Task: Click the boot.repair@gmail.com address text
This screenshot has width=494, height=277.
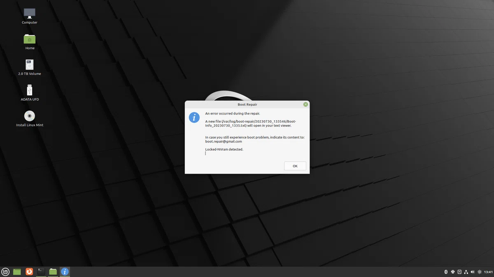Action: (224, 142)
